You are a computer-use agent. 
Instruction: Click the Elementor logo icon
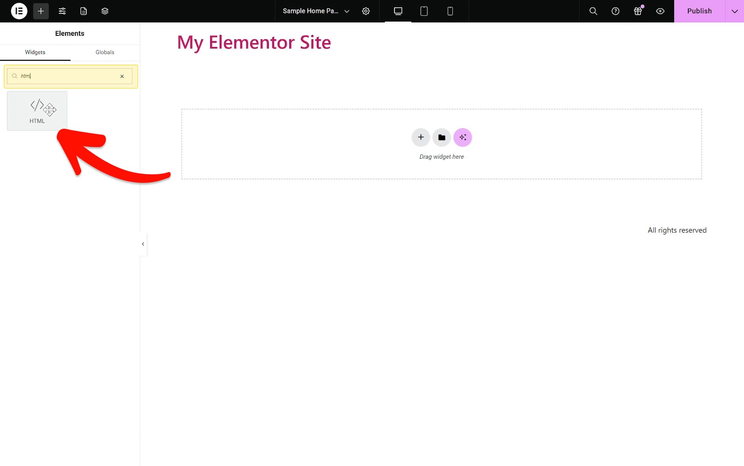pyautogui.click(x=19, y=11)
